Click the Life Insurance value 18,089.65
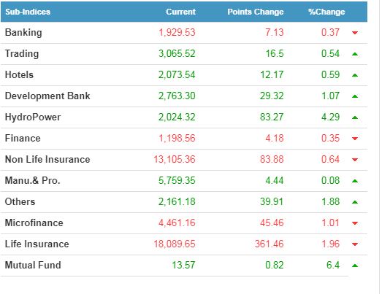This screenshot has width=390, height=294. [x=175, y=244]
